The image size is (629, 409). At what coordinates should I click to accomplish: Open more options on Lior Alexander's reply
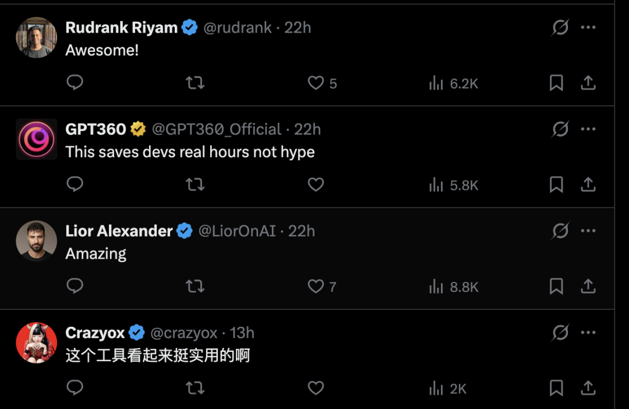588,231
